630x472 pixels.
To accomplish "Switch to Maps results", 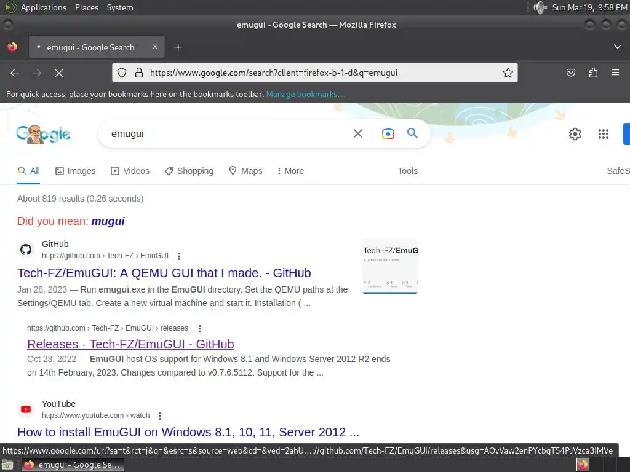I will pos(245,171).
